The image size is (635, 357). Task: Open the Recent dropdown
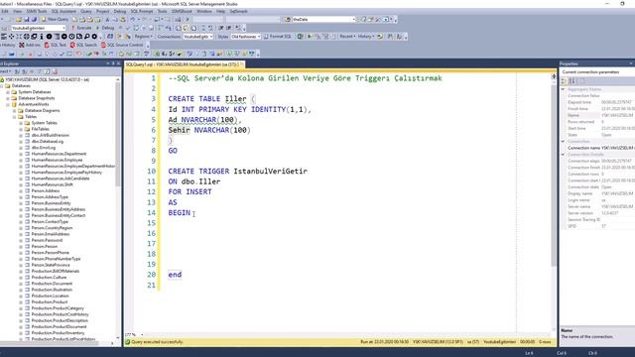pos(347,37)
